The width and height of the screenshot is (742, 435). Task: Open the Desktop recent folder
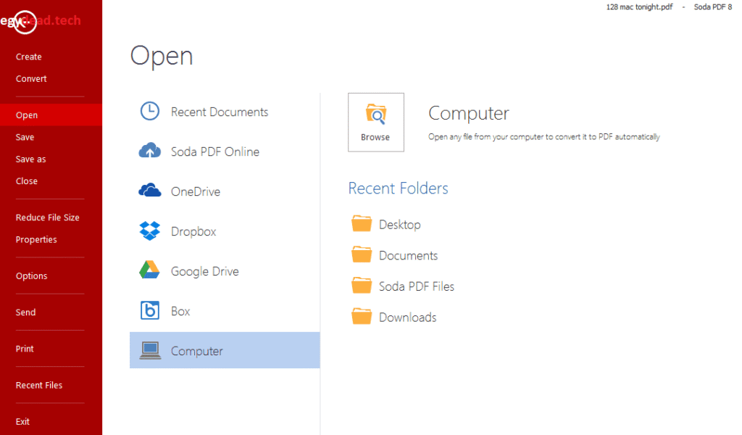(399, 224)
